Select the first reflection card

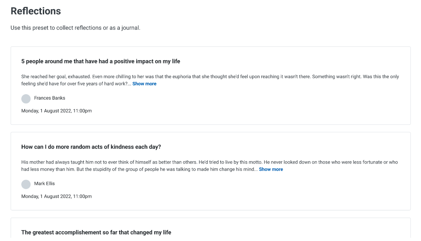pos(211,86)
